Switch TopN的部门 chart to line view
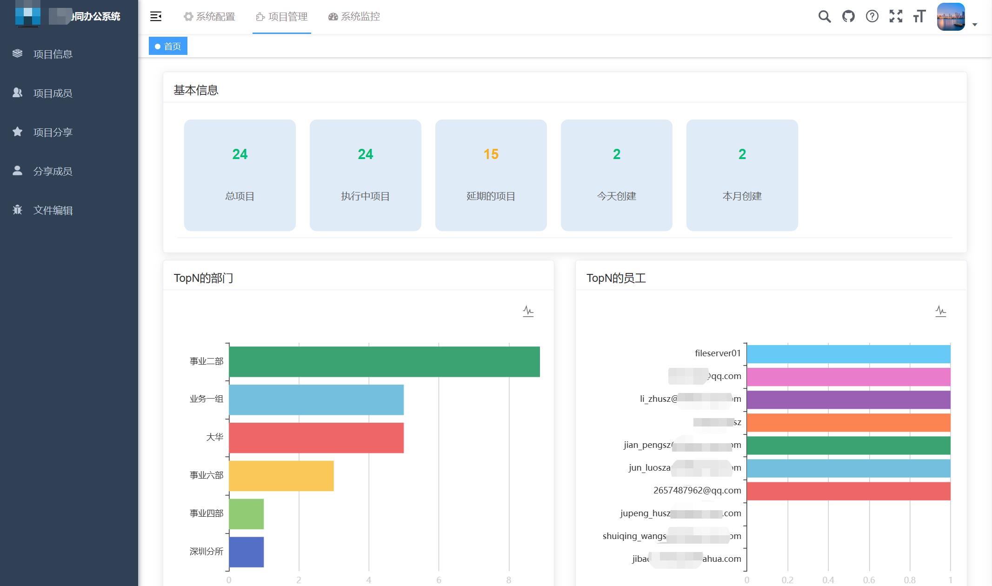 coord(528,311)
